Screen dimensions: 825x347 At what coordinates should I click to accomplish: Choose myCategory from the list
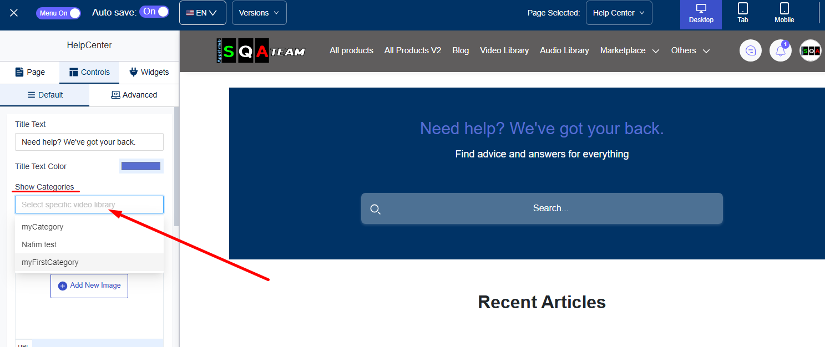[x=89, y=227]
